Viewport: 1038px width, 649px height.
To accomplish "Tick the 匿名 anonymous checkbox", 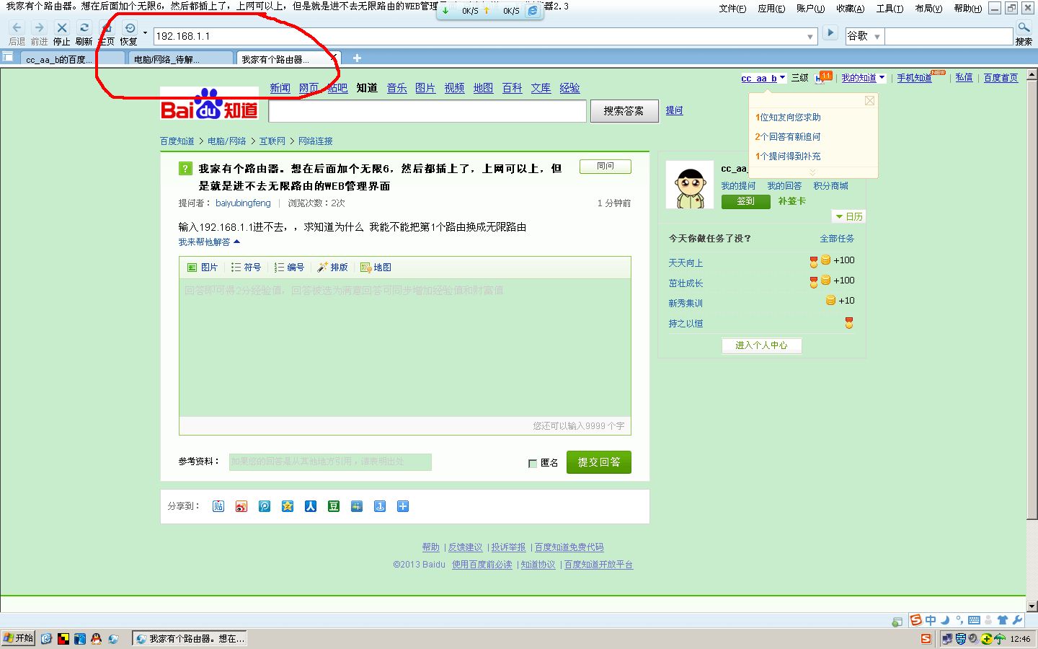I will [x=533, y=464].
